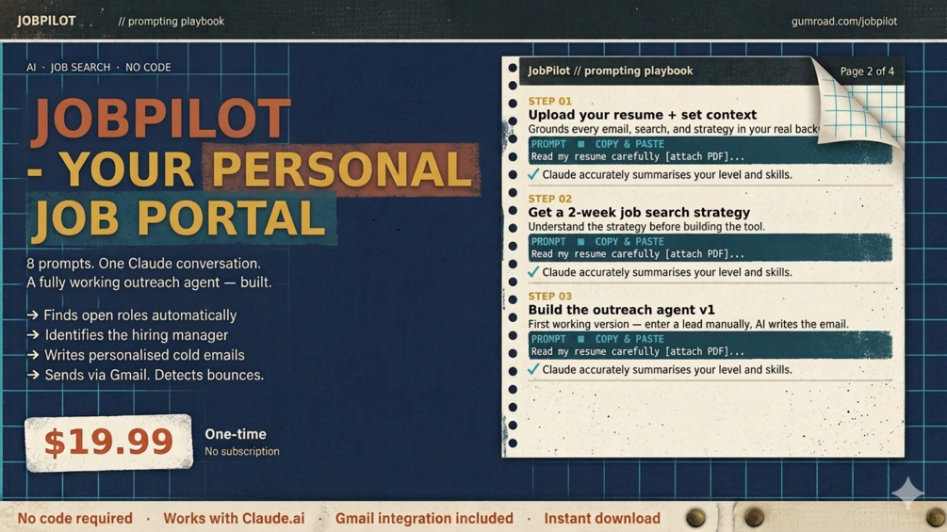Click the Step 03 'PROMPT' label
The image size is (947, 532).
point(548,340)
